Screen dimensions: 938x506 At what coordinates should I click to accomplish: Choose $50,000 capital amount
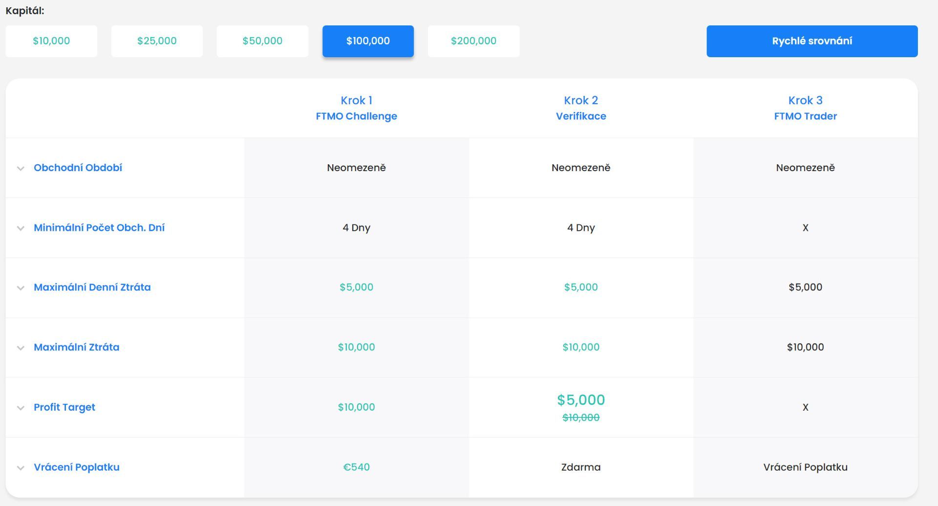(x=262, y=41)
